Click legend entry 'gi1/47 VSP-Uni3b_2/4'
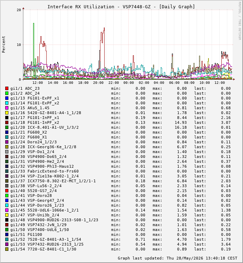The width and height of the screenshot is (243, 263). coord(35,215)
